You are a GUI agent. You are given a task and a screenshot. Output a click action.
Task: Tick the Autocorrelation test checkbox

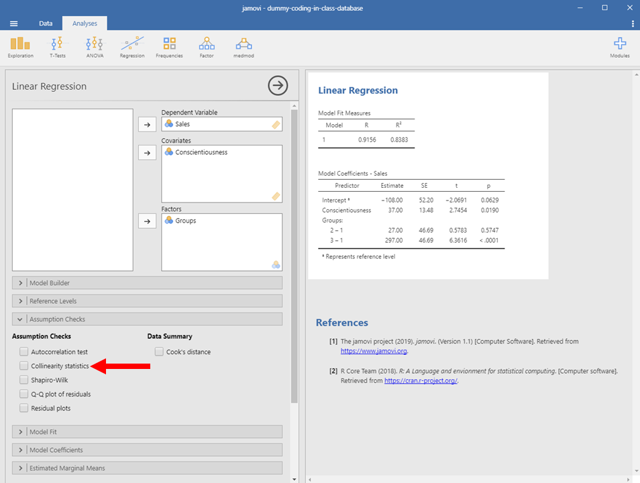pos(24,352)
